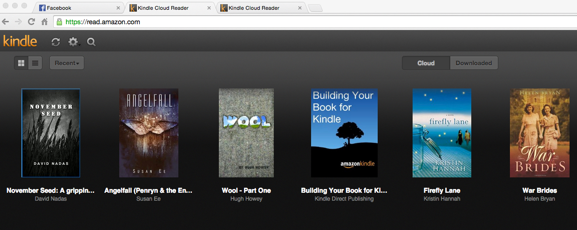Switch to list view
Image resolution: width=577 pixels, height=230 pixels.
(35, 63)
